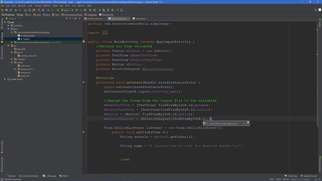
Task: Click the MainActivity breadcrumb in navigation bar
Action: [106, 15]
